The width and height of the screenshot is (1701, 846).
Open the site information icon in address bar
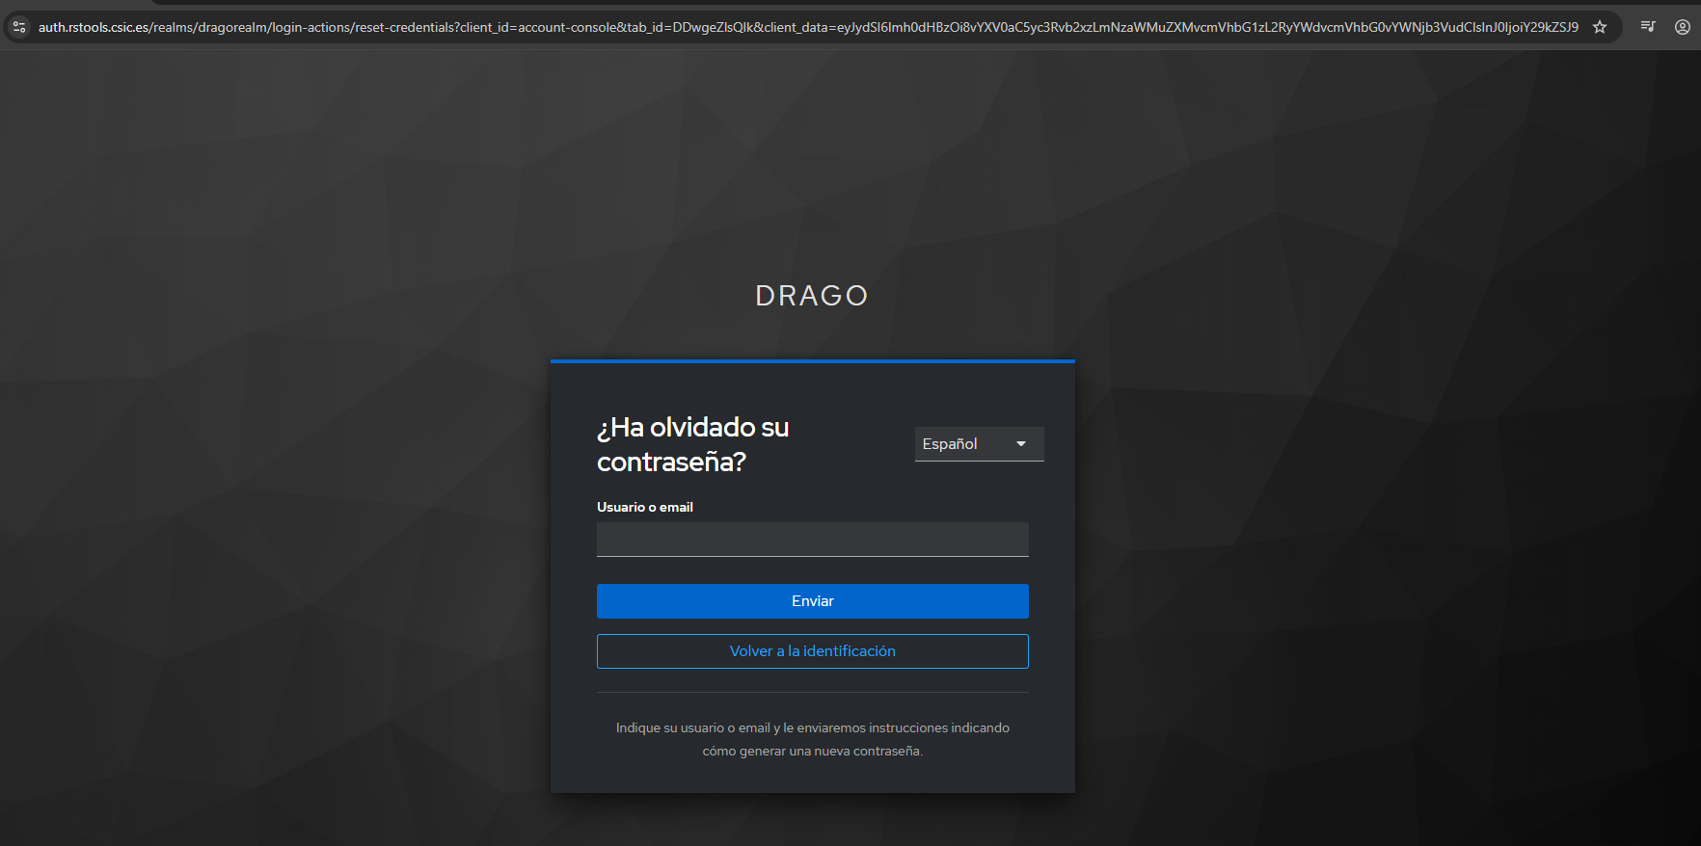(x=19, y=27)
